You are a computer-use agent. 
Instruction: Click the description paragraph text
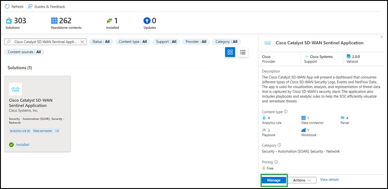tap(321, 89)
